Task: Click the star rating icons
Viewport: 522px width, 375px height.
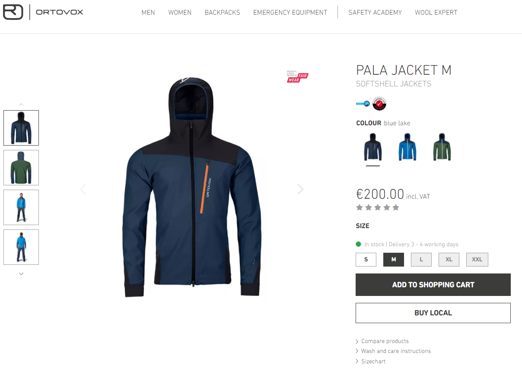Action: coord(378,207)
